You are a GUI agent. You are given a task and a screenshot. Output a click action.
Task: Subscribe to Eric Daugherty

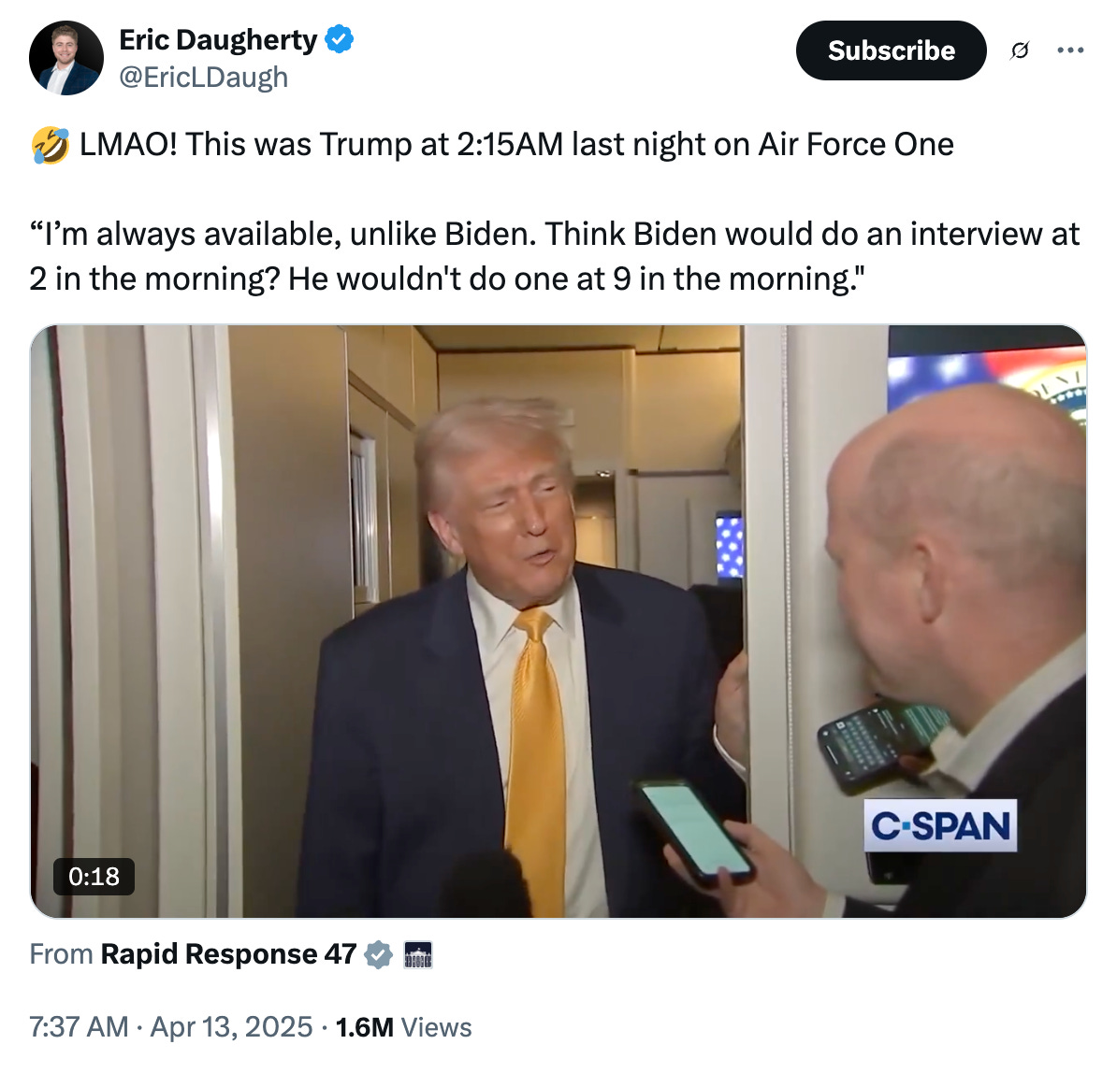892,50
